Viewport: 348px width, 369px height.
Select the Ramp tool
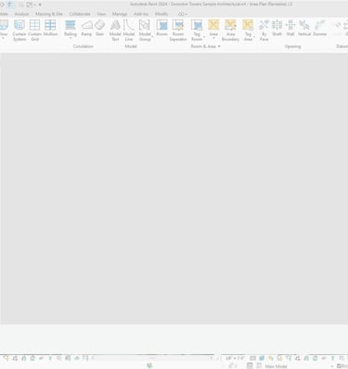[86, 28]
